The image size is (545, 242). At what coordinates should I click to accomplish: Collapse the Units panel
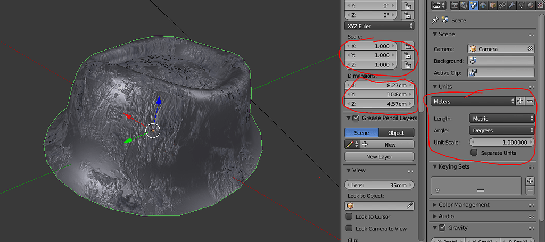pyautogui.click(x=435, y=87)
